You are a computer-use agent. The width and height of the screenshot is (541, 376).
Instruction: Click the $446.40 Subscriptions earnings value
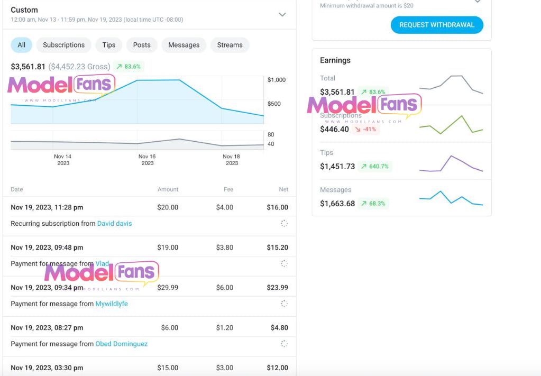tap(334, 130)
